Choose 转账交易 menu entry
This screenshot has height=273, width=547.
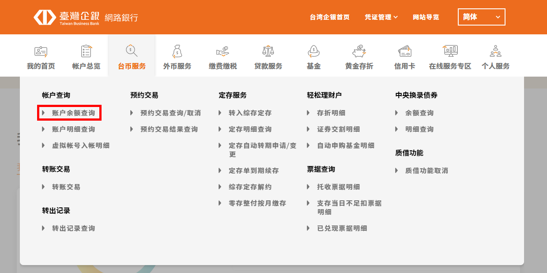(66, 187)
